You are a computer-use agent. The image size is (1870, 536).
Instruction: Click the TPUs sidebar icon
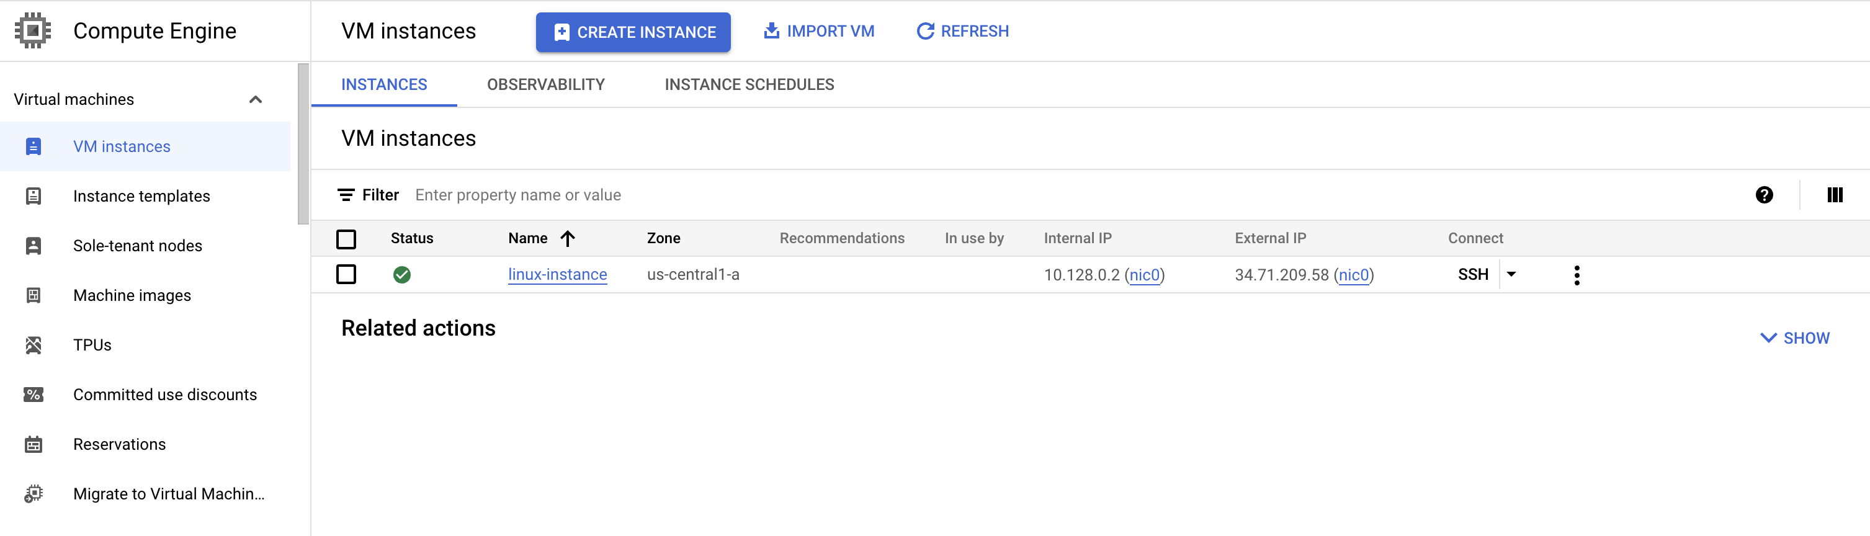[34, 345]
